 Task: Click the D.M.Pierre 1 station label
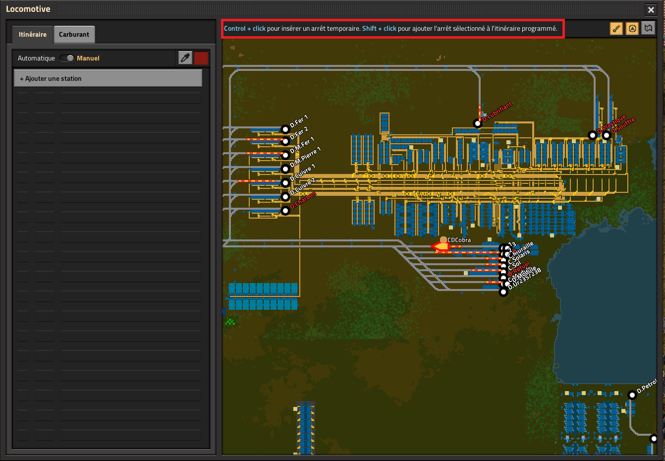click(x=305, y=157)
